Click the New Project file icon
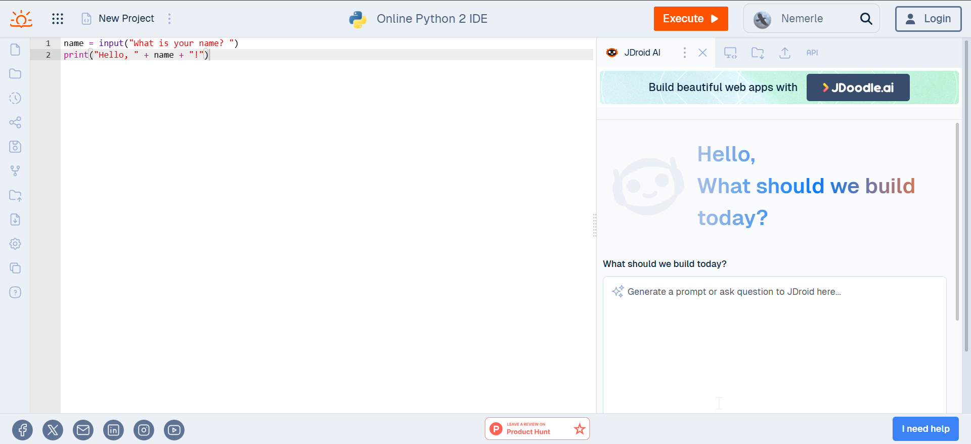The image size is (971, 444). point(86,19)
